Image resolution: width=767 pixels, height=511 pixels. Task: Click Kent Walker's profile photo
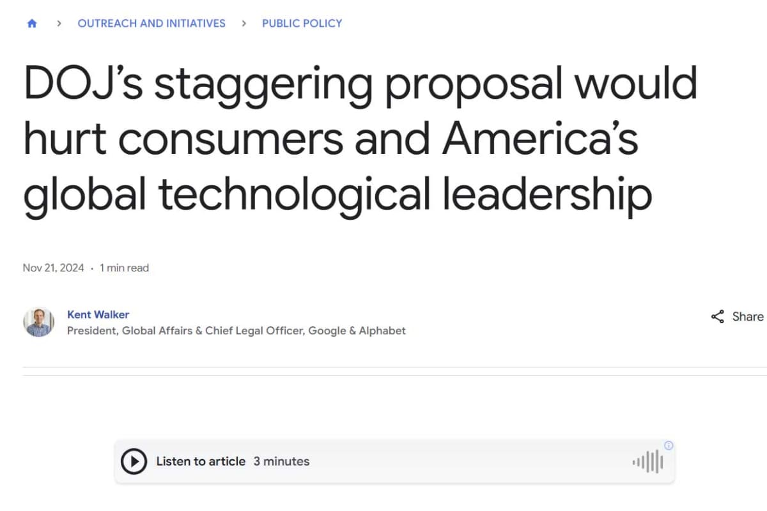(39, 322)
